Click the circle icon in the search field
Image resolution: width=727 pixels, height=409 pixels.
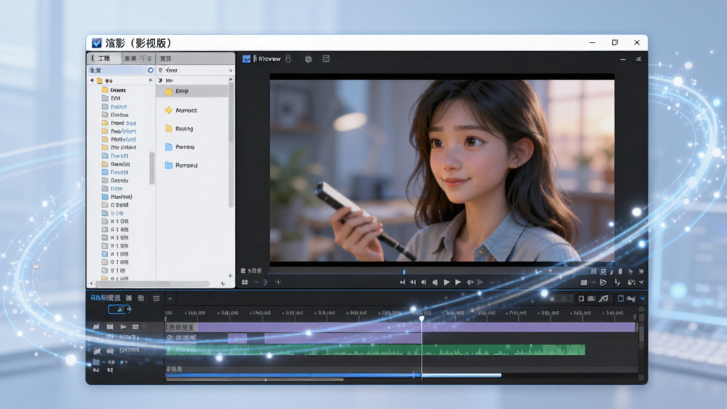coord(151,70)
